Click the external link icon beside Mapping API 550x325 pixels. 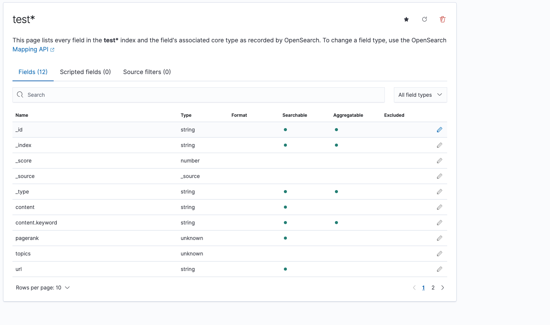[x=52, y=49]
